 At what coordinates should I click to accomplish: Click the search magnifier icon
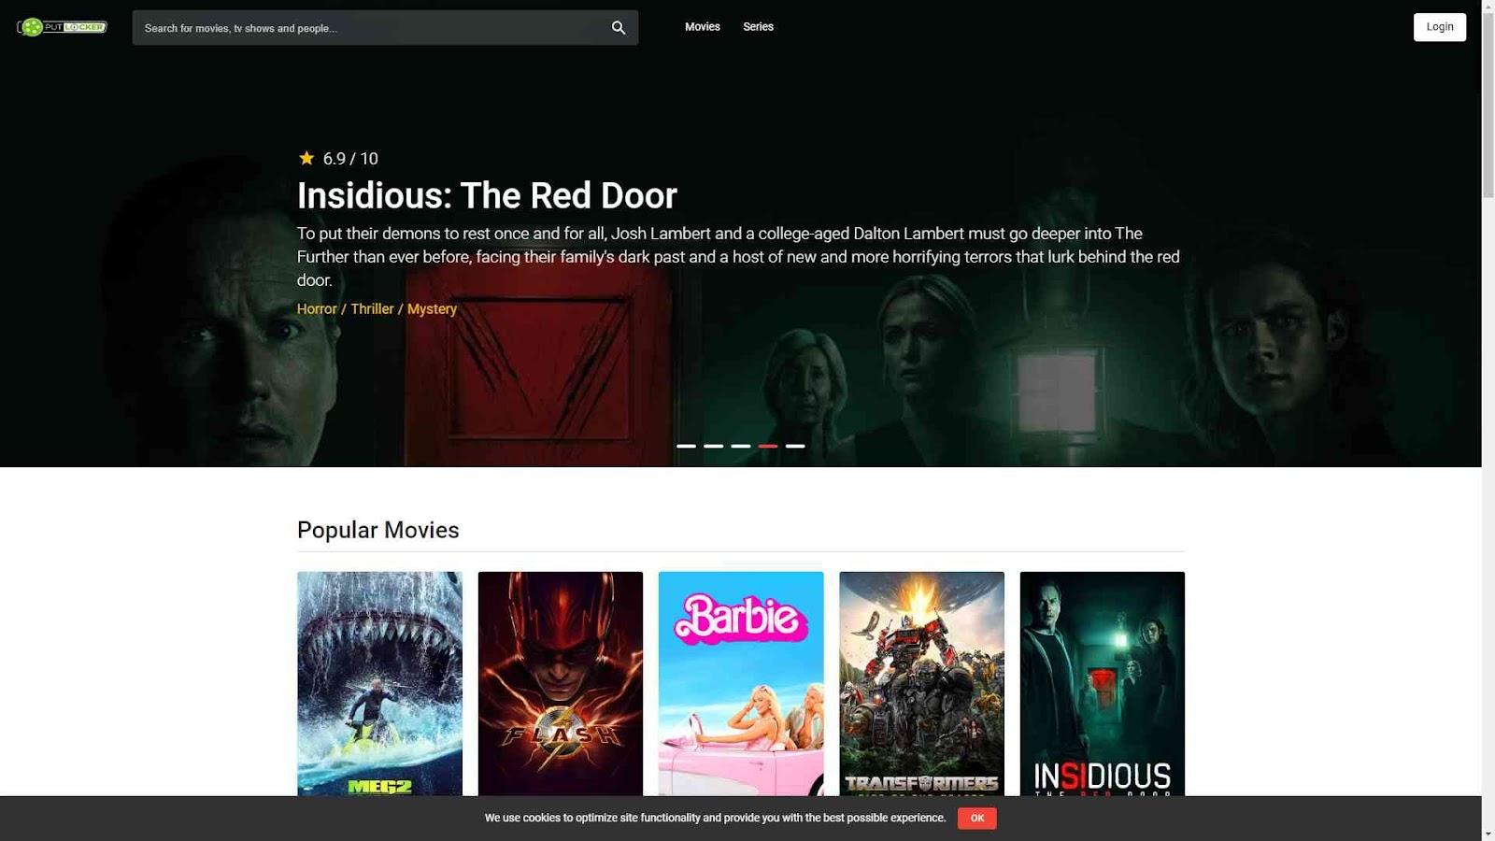(x=619, y=28)
